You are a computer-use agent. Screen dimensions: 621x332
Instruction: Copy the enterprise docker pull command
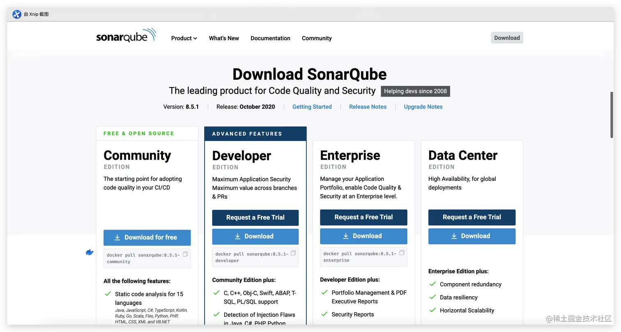[402, 253]
